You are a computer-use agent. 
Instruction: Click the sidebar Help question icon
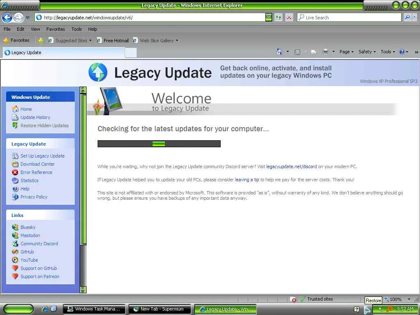(x=15, y=189)
